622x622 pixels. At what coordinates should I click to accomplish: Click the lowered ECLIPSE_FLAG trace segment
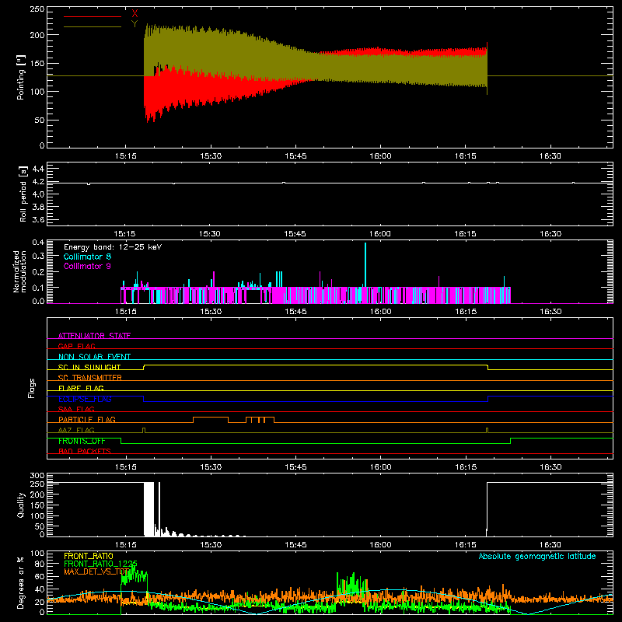pyautogui.click(x=316, y=401)
